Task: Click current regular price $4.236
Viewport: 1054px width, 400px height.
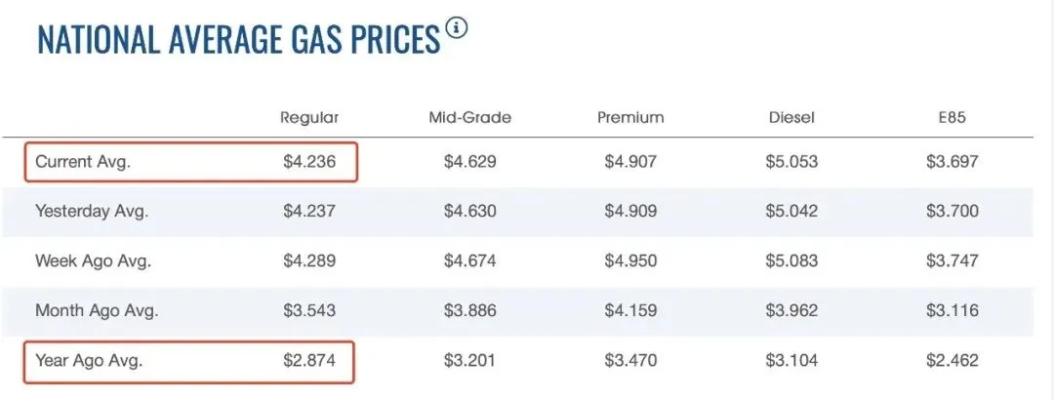Action: click(309, 162)
